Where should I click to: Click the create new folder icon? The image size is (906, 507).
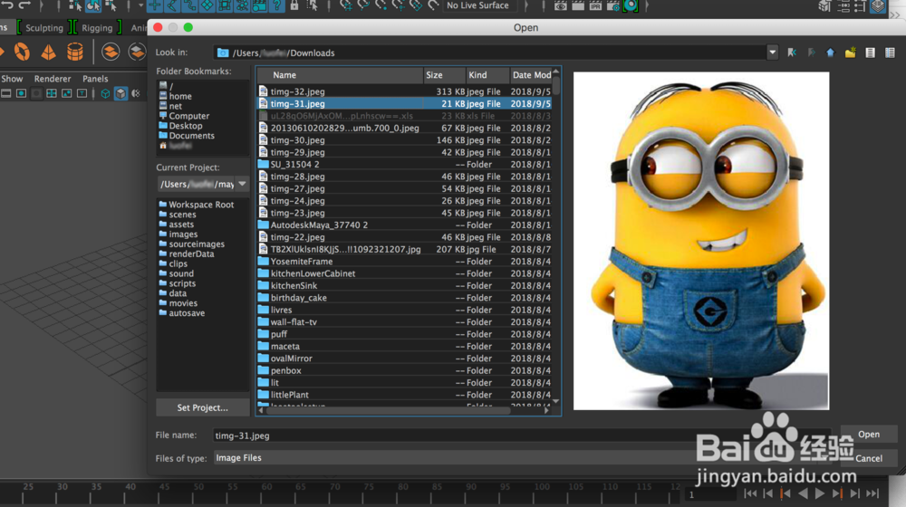(850, 53)
